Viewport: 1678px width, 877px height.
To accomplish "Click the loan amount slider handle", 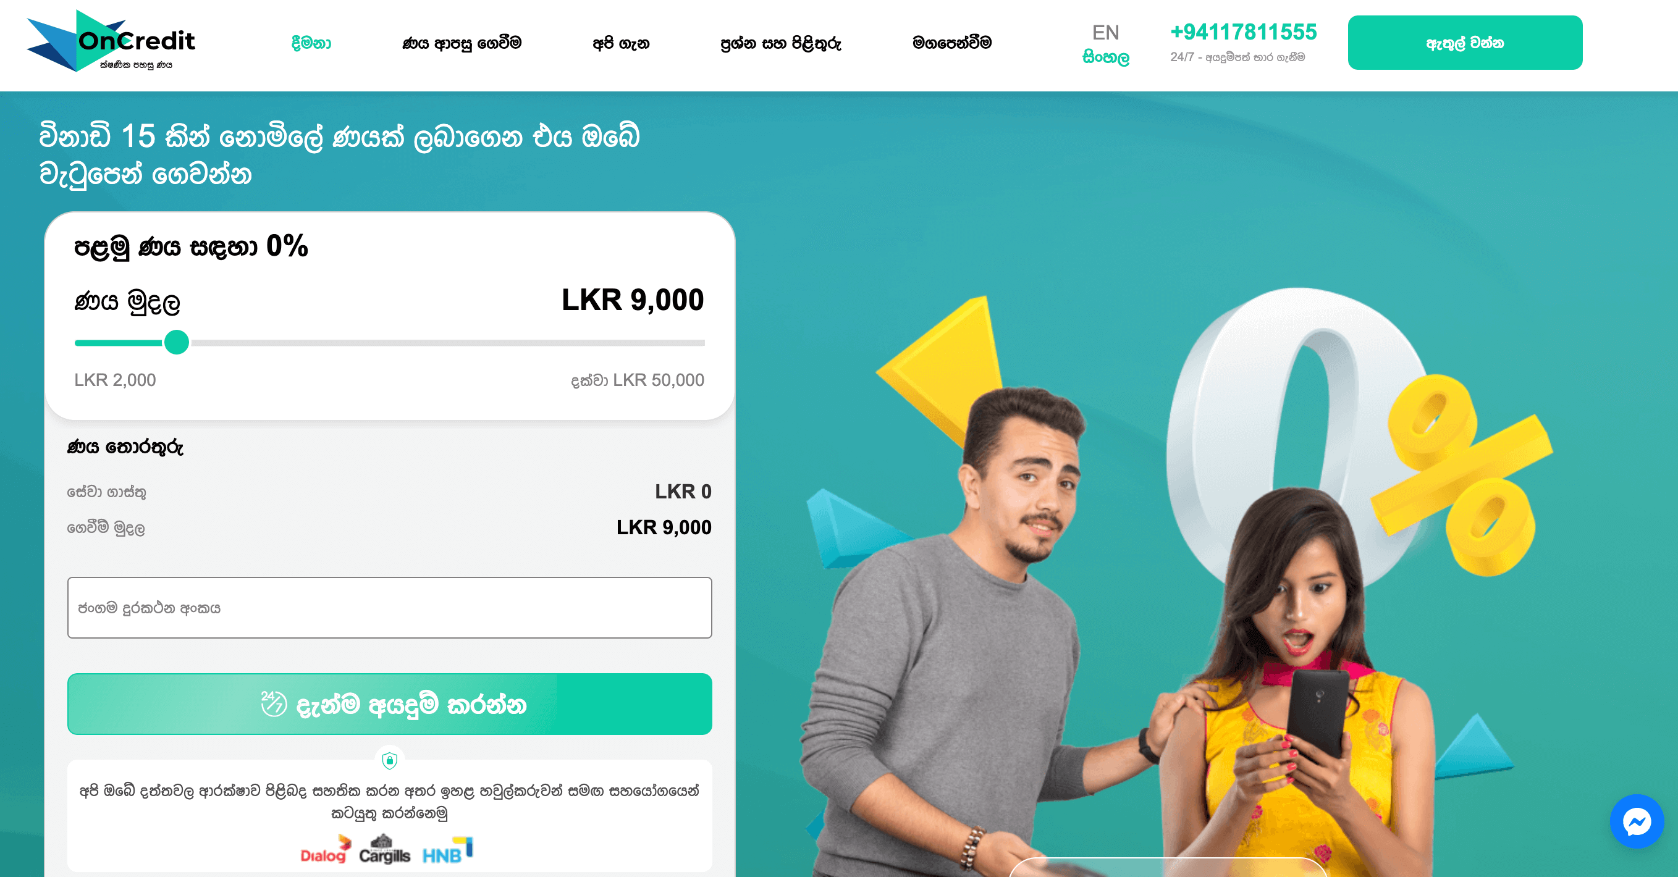I will pyautogui.click(x=177, y=342).
